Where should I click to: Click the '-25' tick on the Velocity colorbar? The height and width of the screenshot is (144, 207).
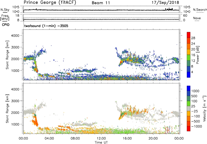click(x=195, y=111)
